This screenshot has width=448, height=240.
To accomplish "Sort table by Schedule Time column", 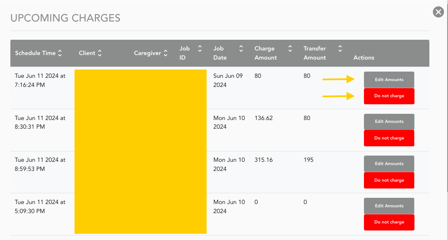I will tap(60, 53).
